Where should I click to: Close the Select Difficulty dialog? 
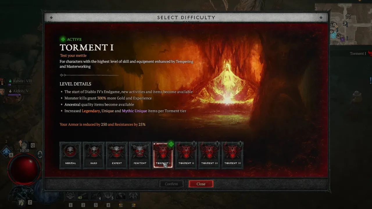201,184
